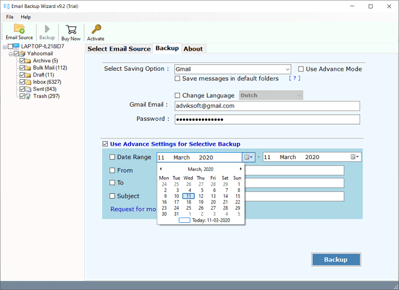Select the Sent (843) tree label
This screenshot has width=399, height=290.
click(x=45, y=89)
